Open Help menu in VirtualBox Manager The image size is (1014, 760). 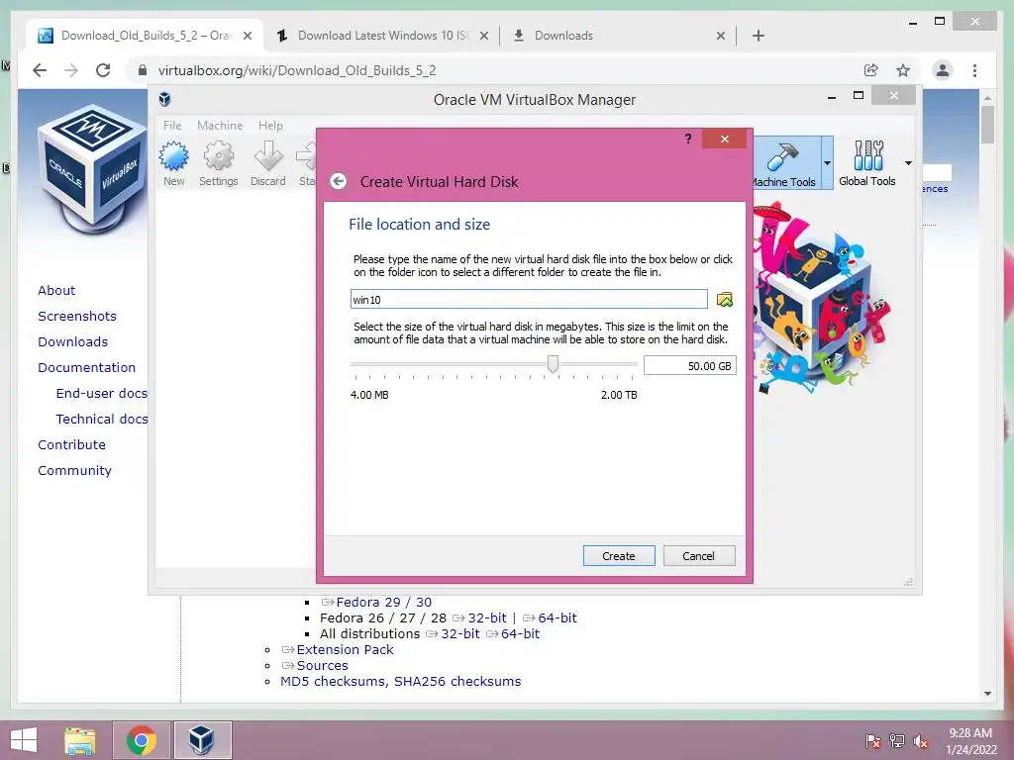click(x=270, y=126)
